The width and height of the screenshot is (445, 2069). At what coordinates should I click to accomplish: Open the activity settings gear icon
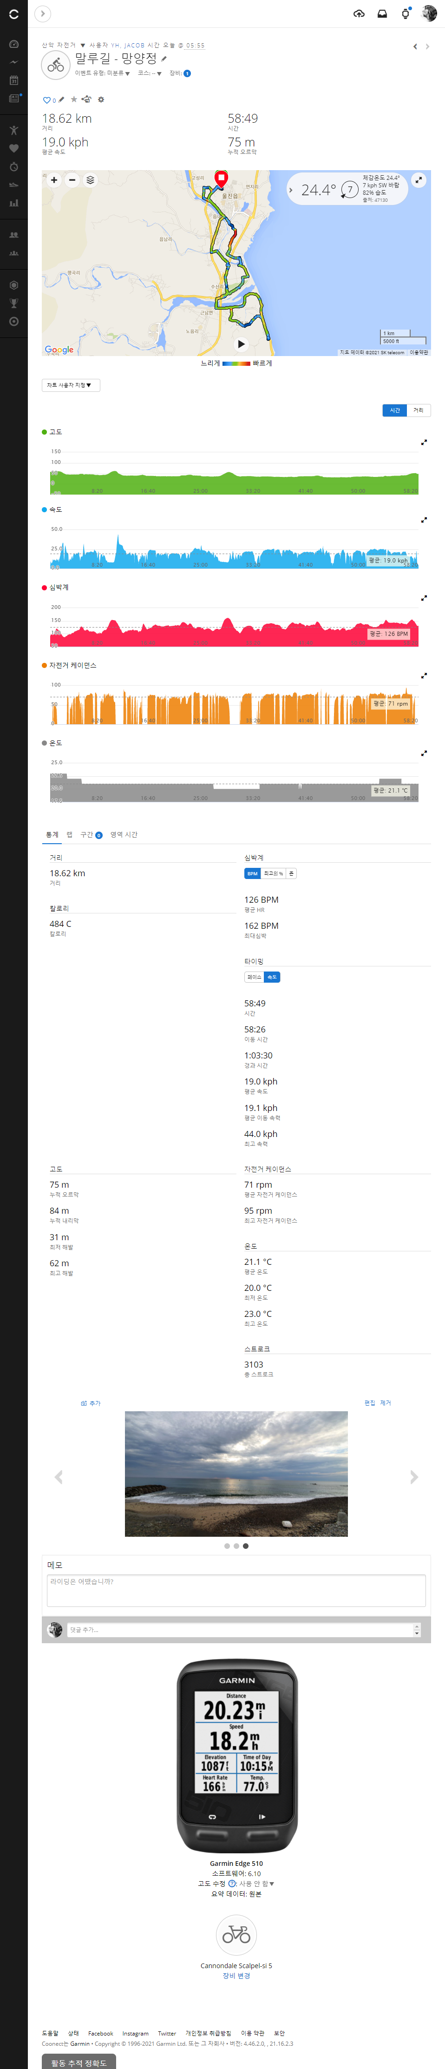point(100,99)
